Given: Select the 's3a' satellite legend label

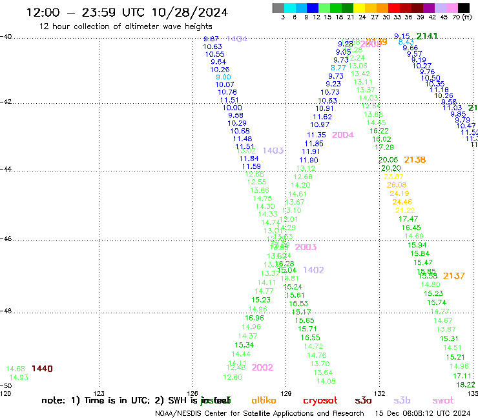Looking at the screenshot, I should [x=363, y=400].
